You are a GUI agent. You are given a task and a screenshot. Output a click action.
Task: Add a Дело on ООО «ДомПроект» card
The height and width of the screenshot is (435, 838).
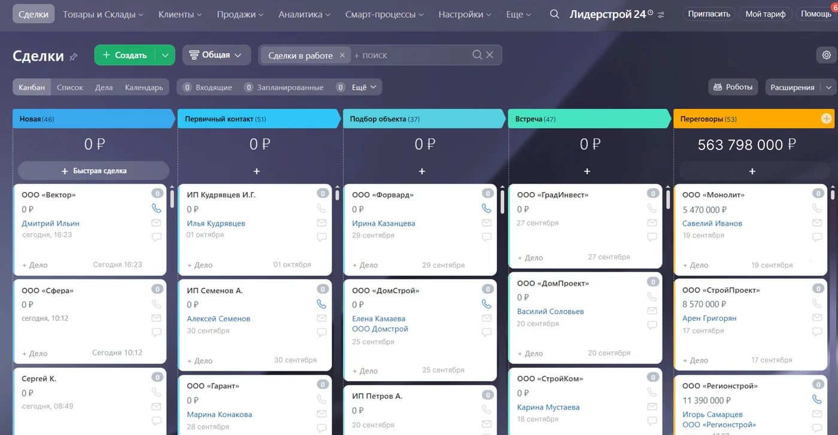(x=530, y=354)
